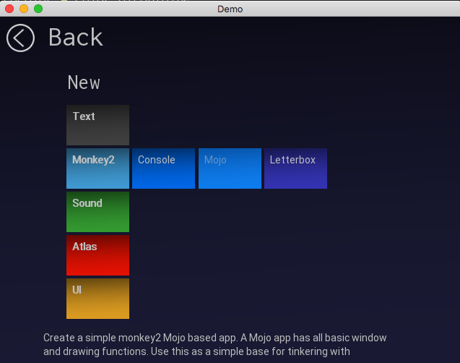460x363 pixels.
Task: Maximize the Demo window with green button
Action: 38,9
